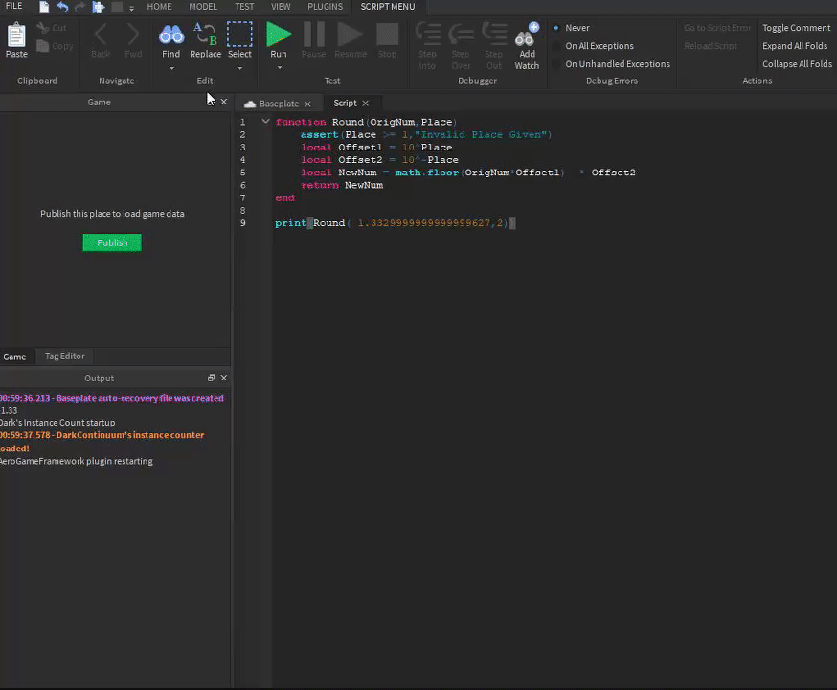
Task: Click the green Publish button
Action: click(x=112, y=243)
